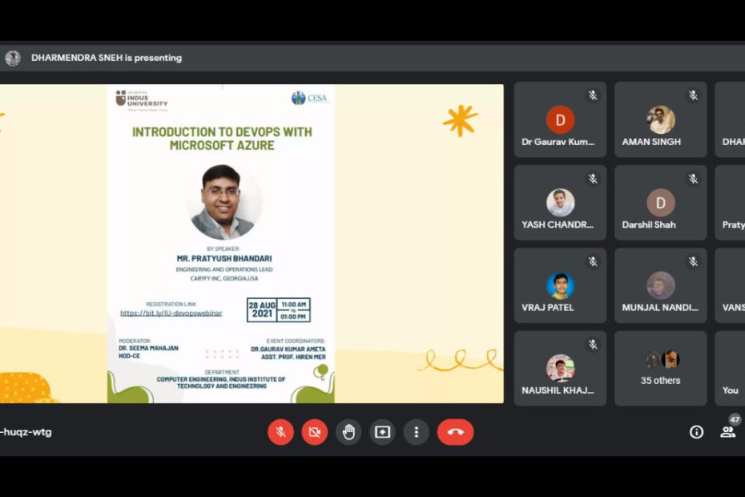Click the muted mic icon on Dr Gaurav tile

pyautogui.click(x=593, y=95)
